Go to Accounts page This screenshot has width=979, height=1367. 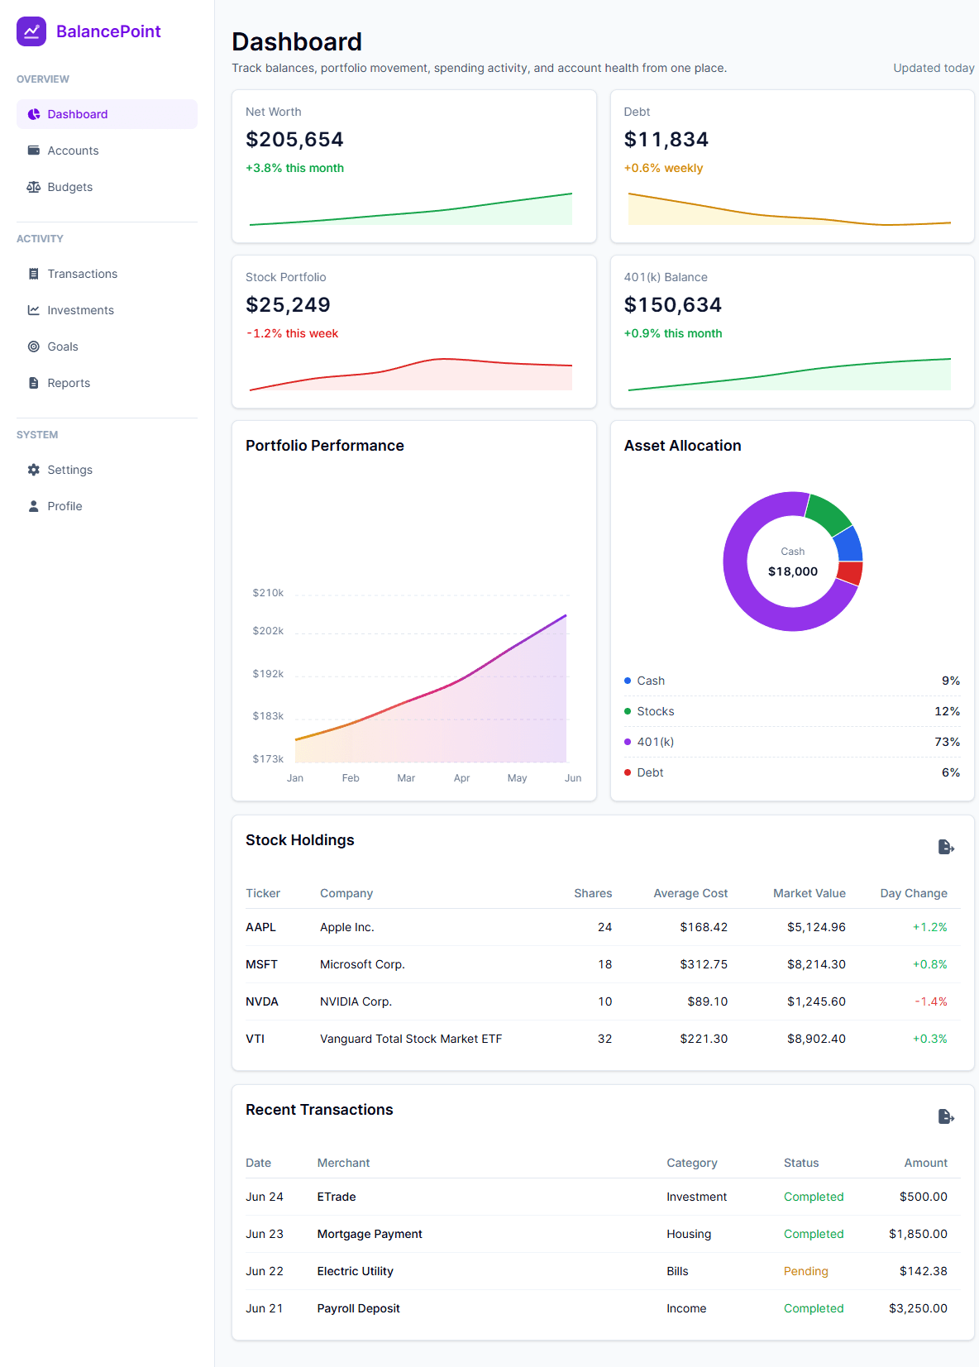(x=107, y=151)
